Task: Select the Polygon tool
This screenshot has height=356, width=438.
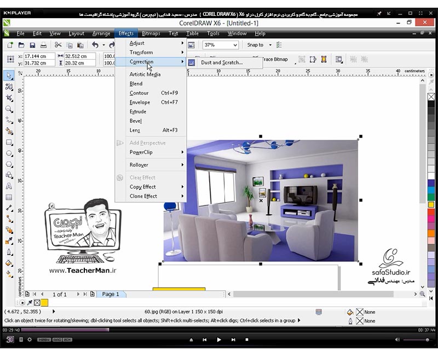Action: [9, 164]
